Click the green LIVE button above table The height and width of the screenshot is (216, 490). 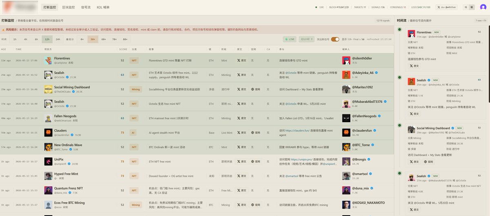pyautogui.click(x=290, y=39)
